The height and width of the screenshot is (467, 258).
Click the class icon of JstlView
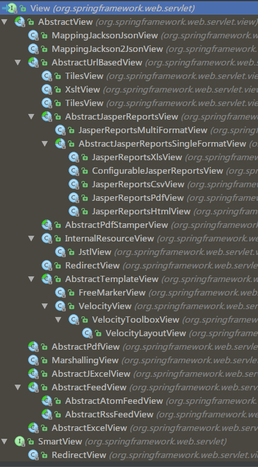(x=60, y=252)
